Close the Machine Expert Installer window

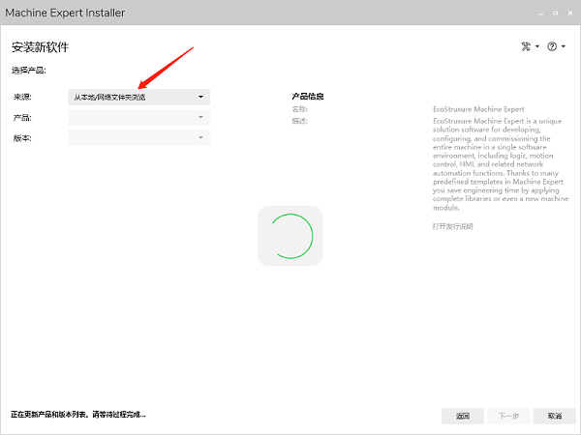click(570, 13)
